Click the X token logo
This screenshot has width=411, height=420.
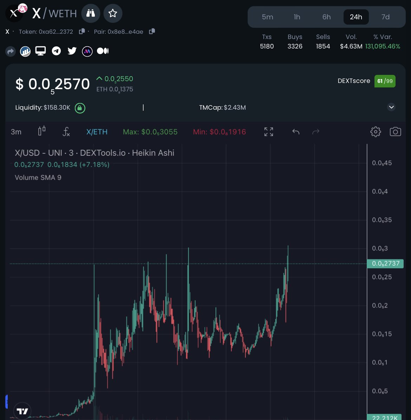point(14,13)
